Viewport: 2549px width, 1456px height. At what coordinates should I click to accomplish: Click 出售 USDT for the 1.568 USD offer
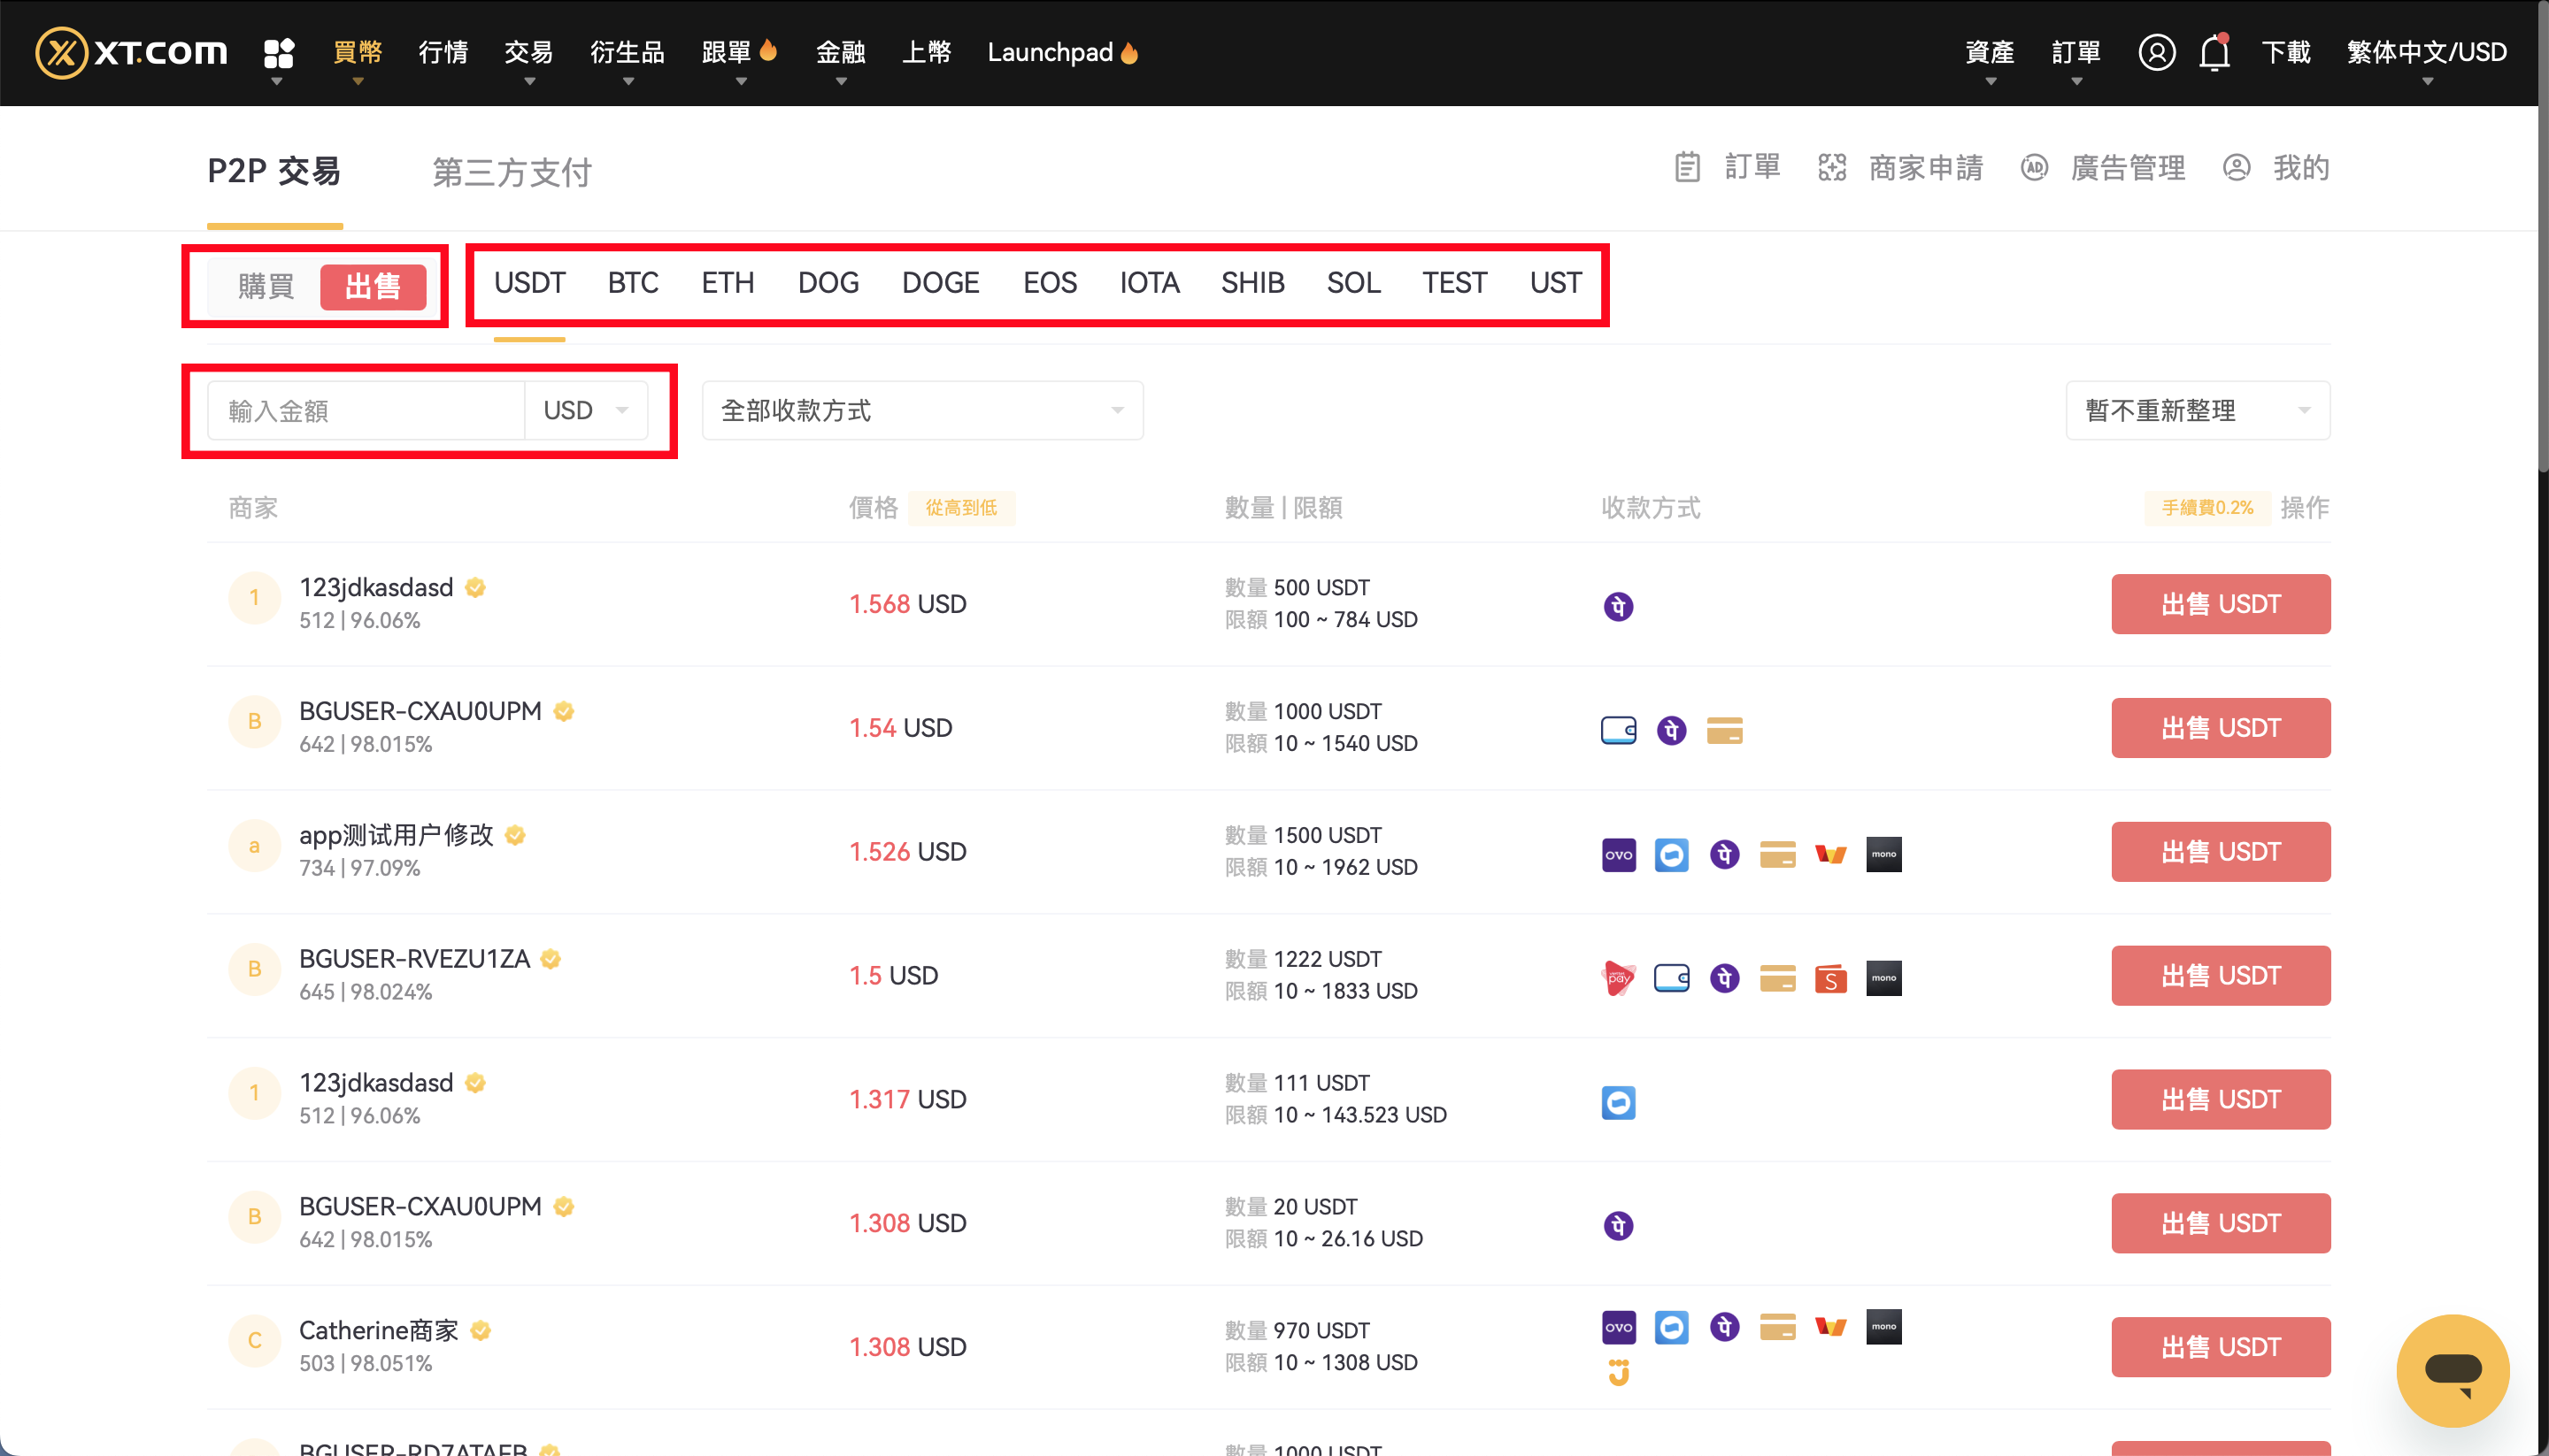2220,604
